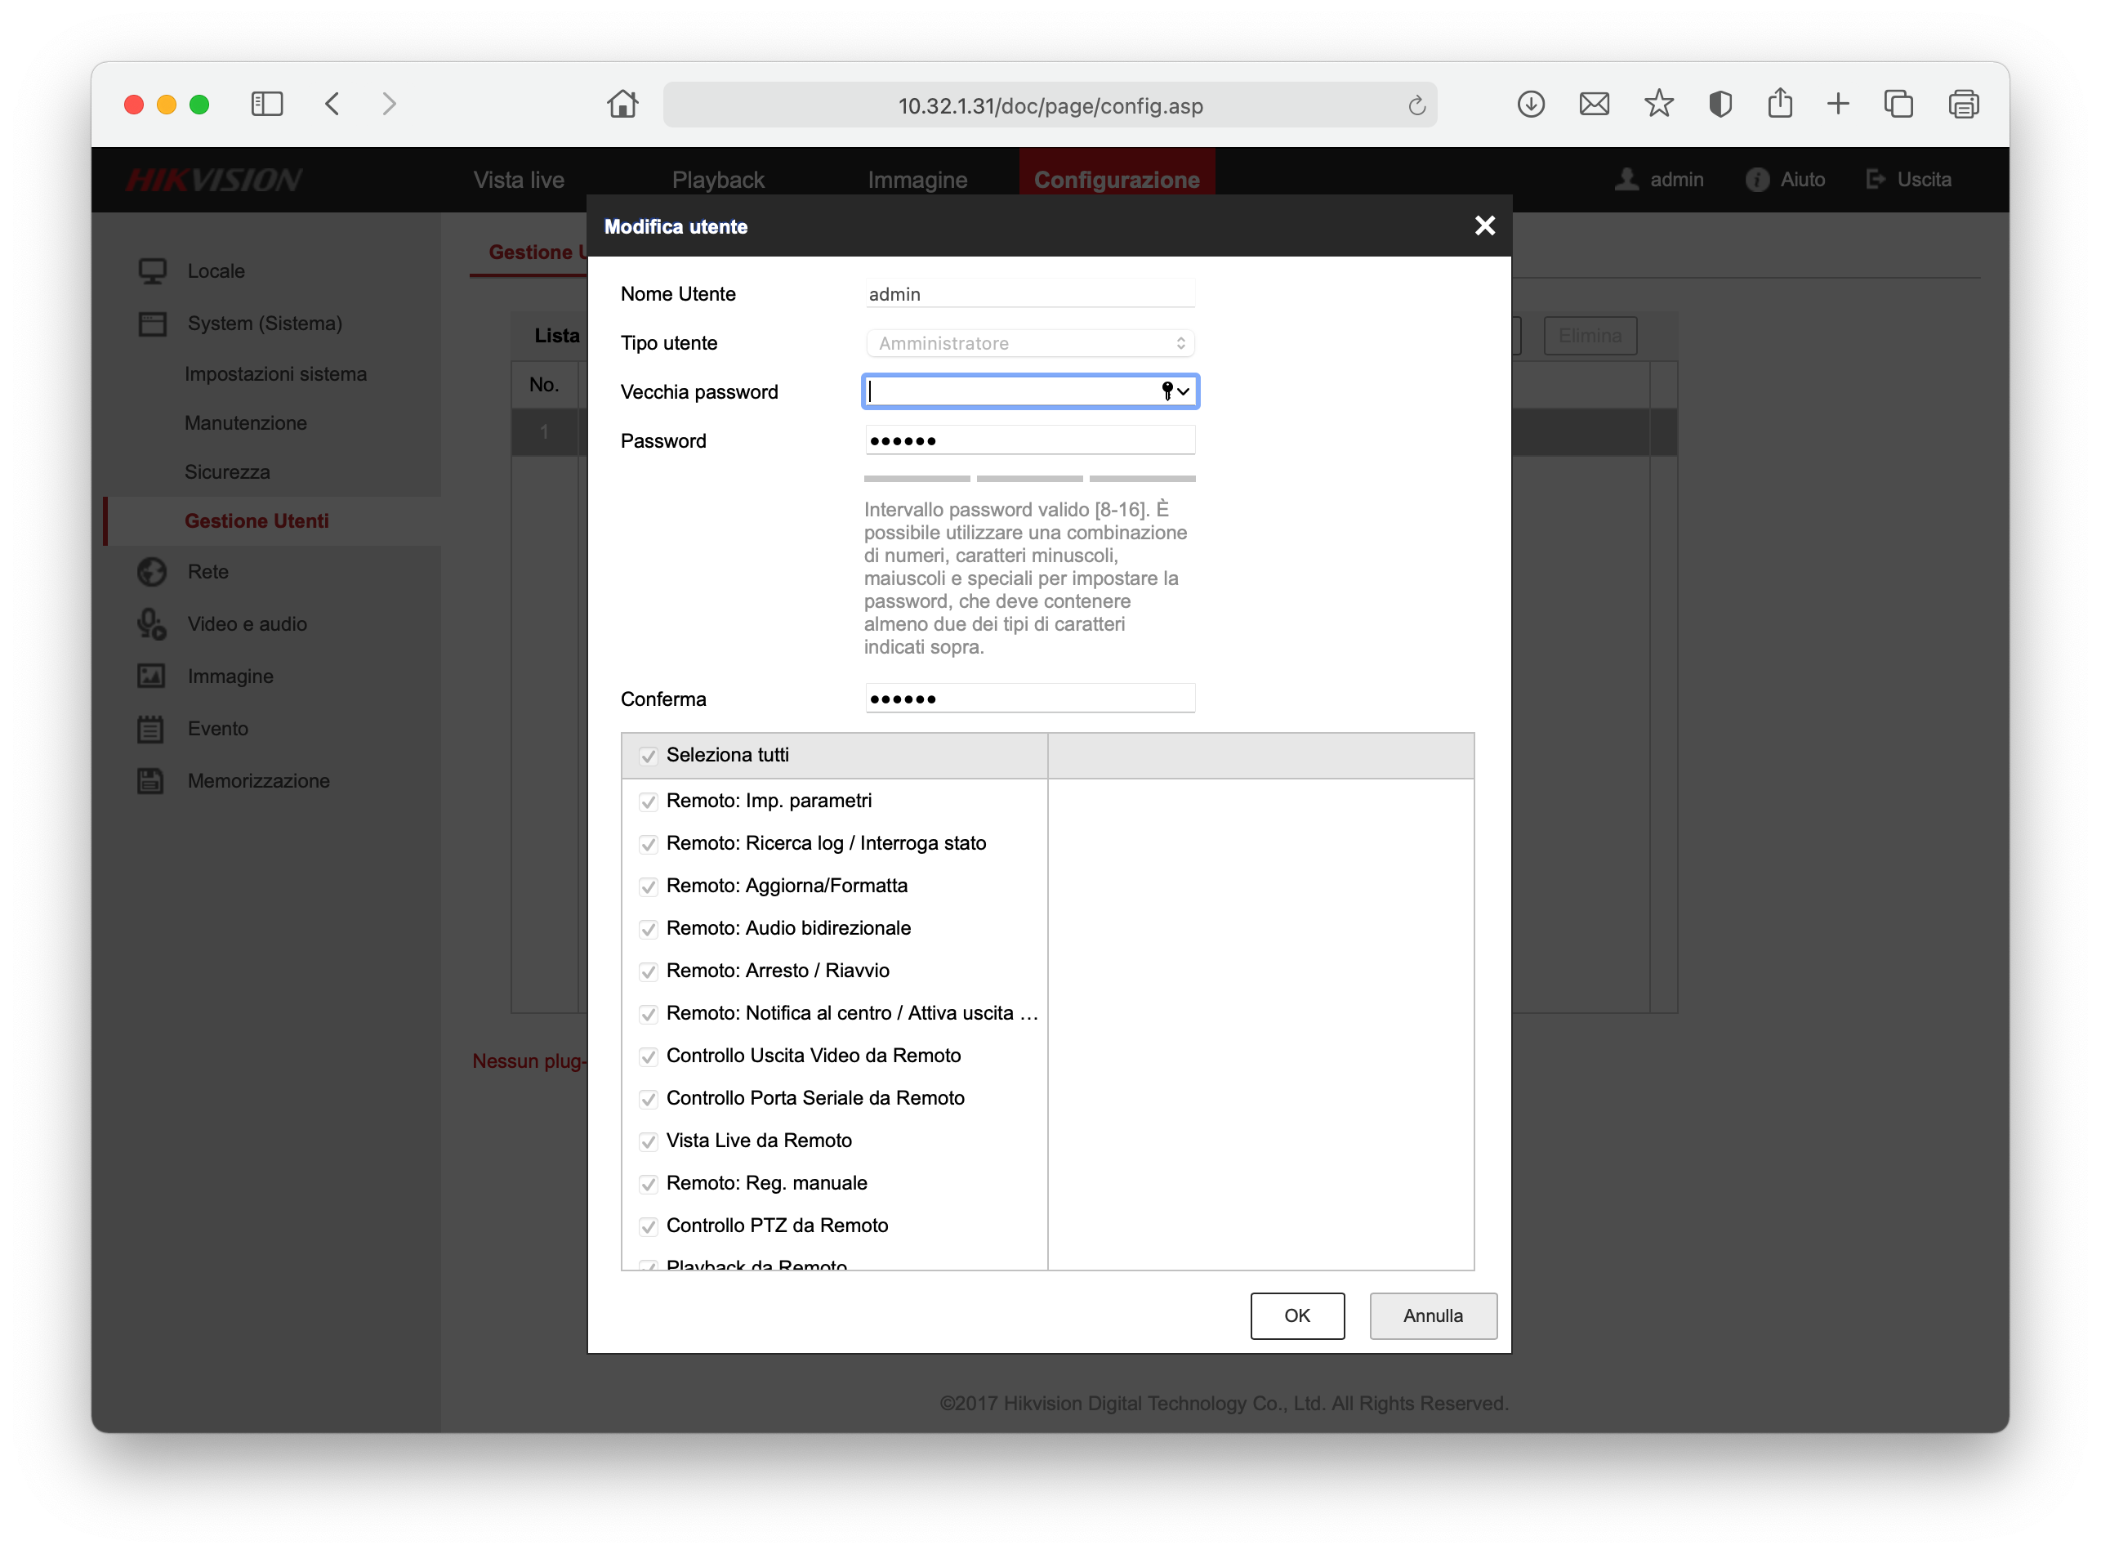Go back with the browser back arrow
The height and width of the screenshot is (1554, 2101).
332,104
